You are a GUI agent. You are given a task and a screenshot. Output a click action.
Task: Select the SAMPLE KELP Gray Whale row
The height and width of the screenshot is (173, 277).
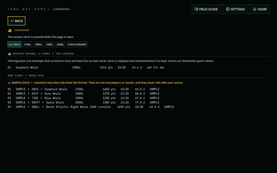[x=84, y=94]
